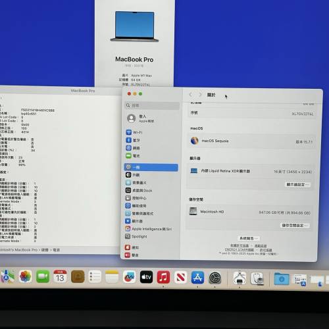
Task: Click the Liquid Retina XDR display row
Action: [251, 171]
